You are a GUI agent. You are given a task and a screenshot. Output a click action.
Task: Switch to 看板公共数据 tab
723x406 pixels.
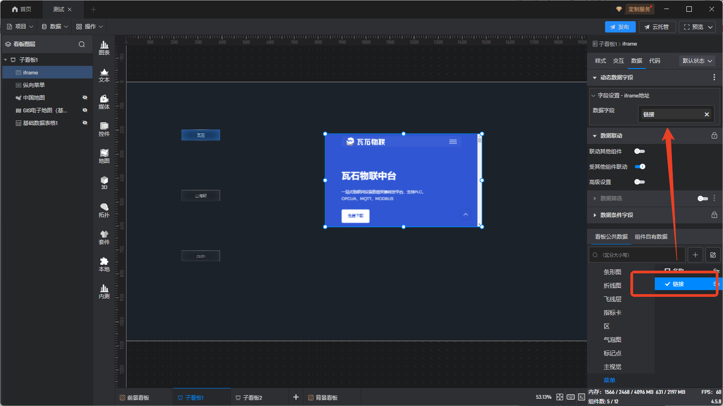coord(611,237)
